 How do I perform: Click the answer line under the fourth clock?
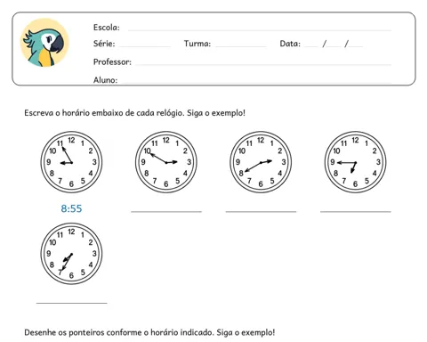pyautogui.click(x=356, y=211)
